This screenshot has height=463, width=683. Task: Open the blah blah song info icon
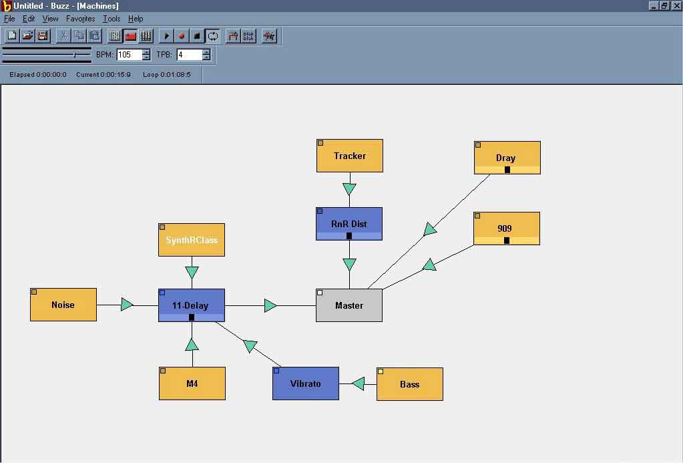pyautogui.click(x=248, y=35)
